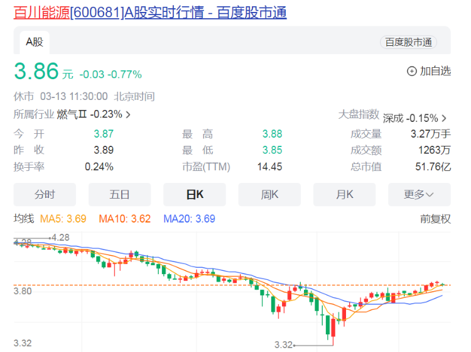Image resolution: width=471 pixels, height=352 pixels.
Task: Select the 日K chart tab
Action: pyautogui.click(x=195, y=194)
